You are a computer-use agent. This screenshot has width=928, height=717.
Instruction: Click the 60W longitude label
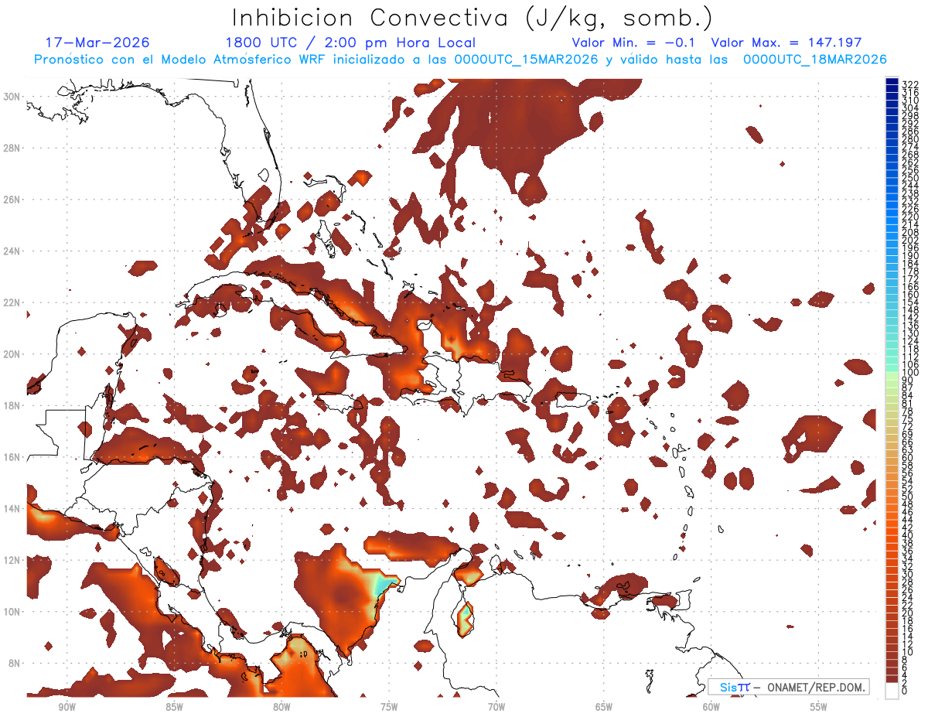click(711, 707)
